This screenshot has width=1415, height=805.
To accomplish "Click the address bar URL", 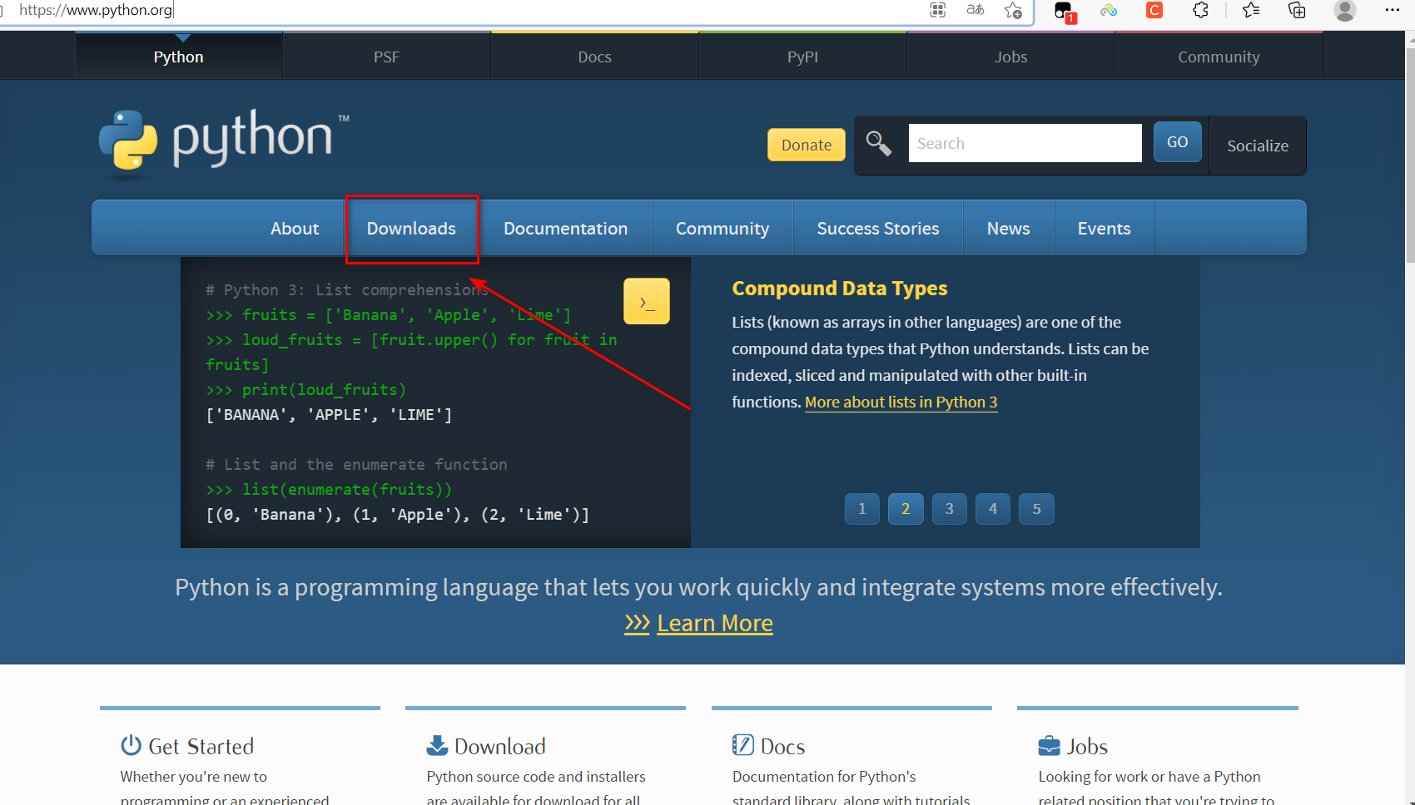I will 96,10.
